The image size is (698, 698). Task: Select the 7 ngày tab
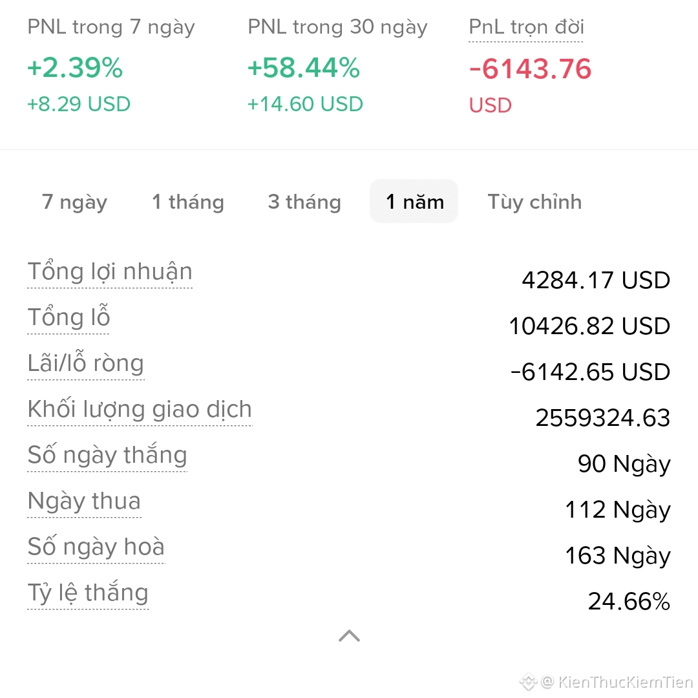(74, 202)
